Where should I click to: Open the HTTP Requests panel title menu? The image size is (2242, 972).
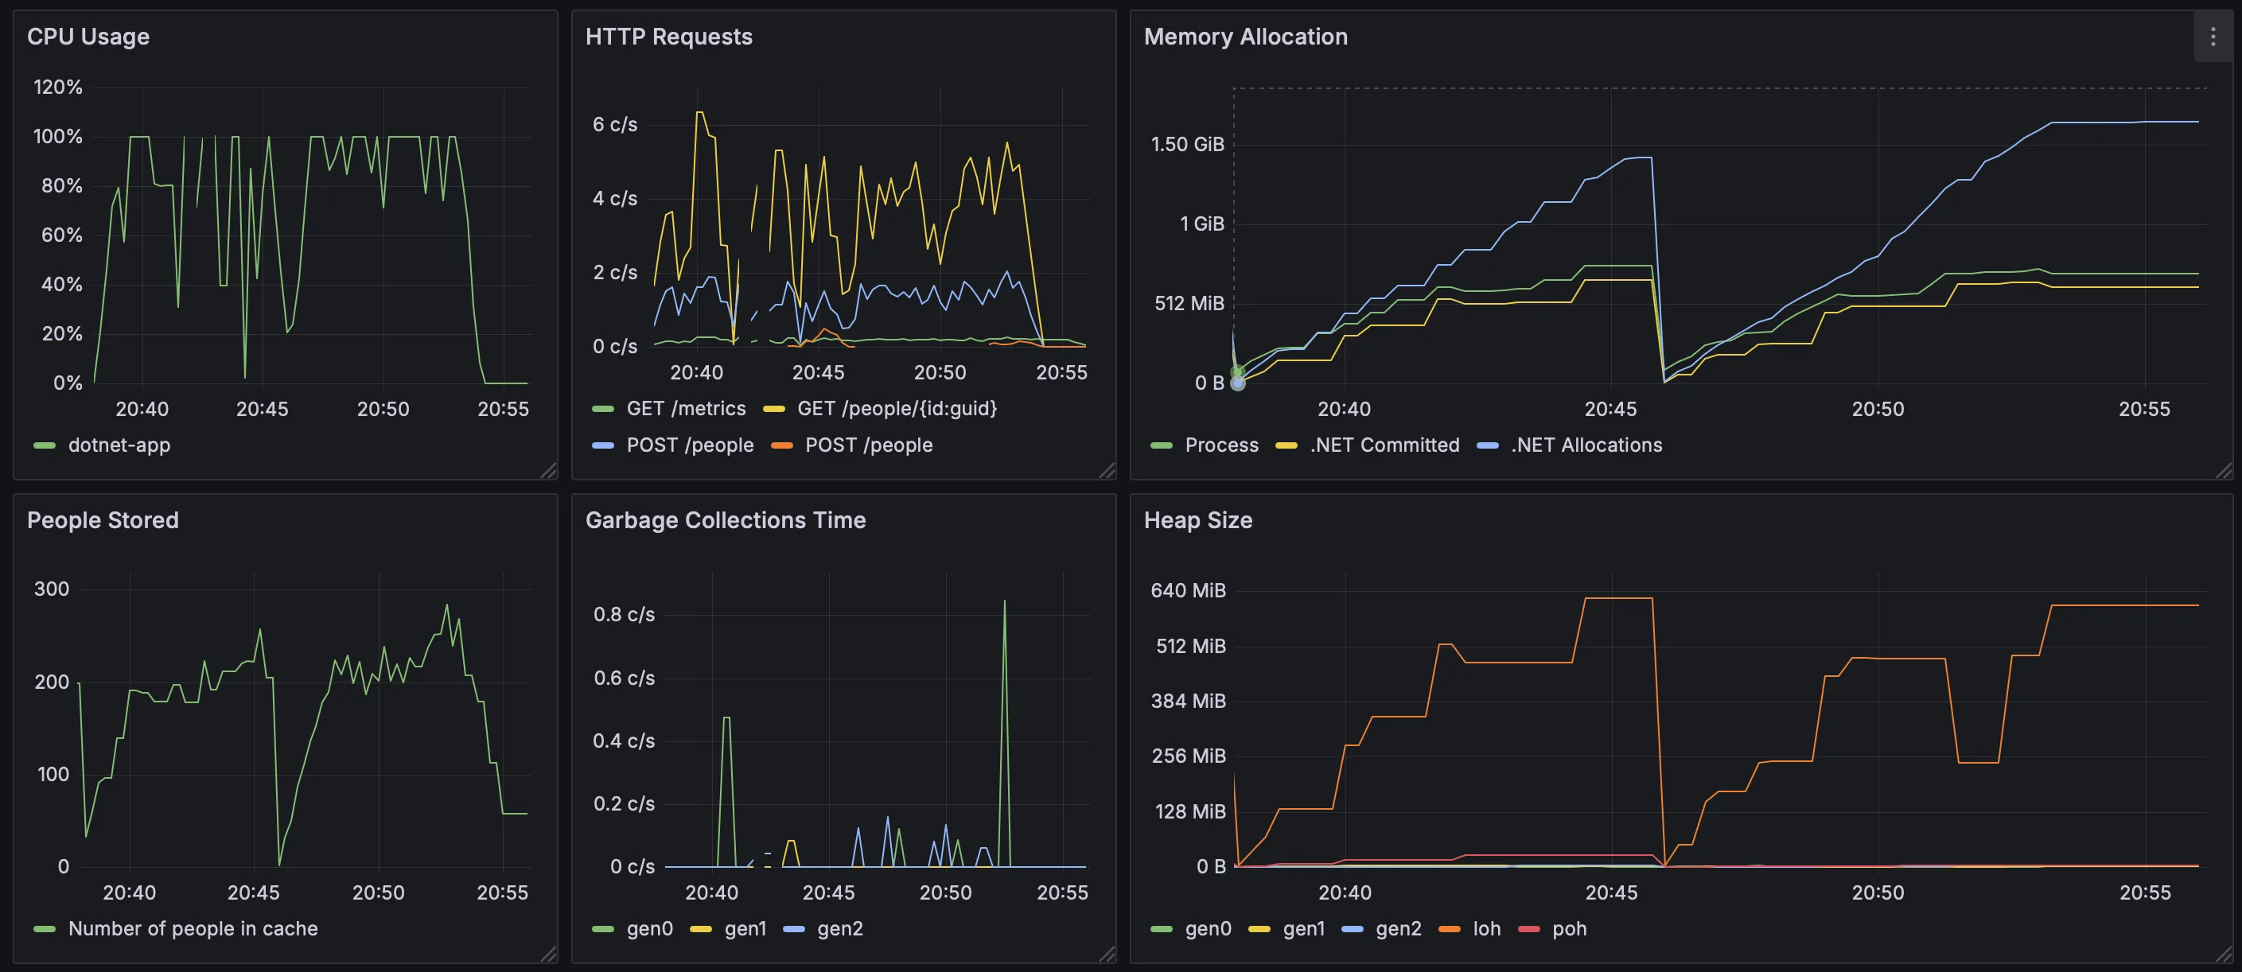point(668,37)
